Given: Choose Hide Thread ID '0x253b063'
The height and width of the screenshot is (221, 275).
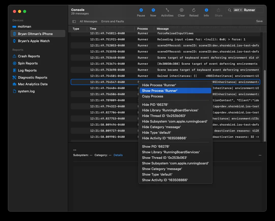Looking at the screenshot, I should coord(175,116).
